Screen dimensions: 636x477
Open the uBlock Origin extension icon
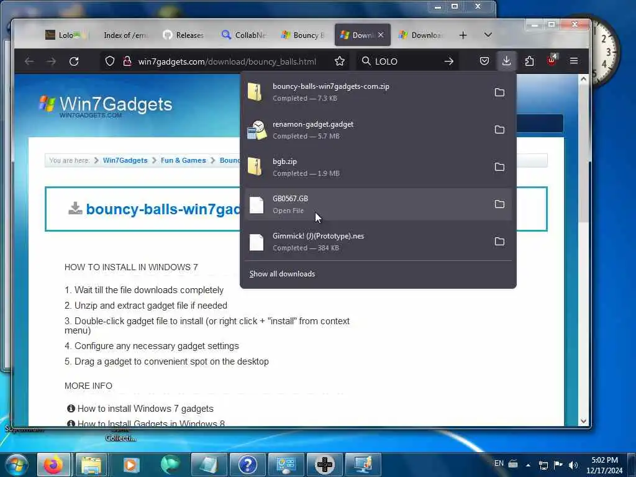click(x=552, y=60)
